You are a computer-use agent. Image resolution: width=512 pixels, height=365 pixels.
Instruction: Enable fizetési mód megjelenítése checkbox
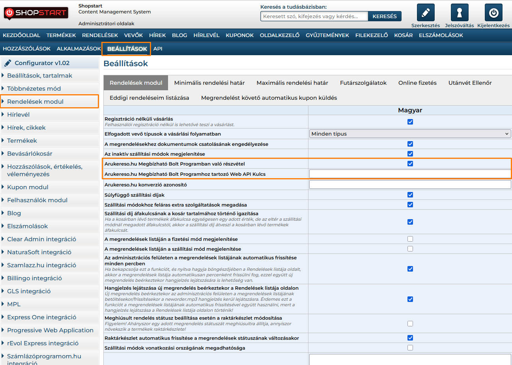point(410,239)
